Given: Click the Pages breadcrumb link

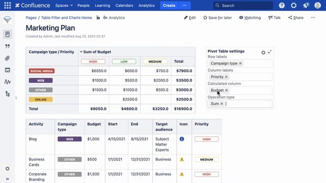Looking at the screenshot, I should pos(31,18).
